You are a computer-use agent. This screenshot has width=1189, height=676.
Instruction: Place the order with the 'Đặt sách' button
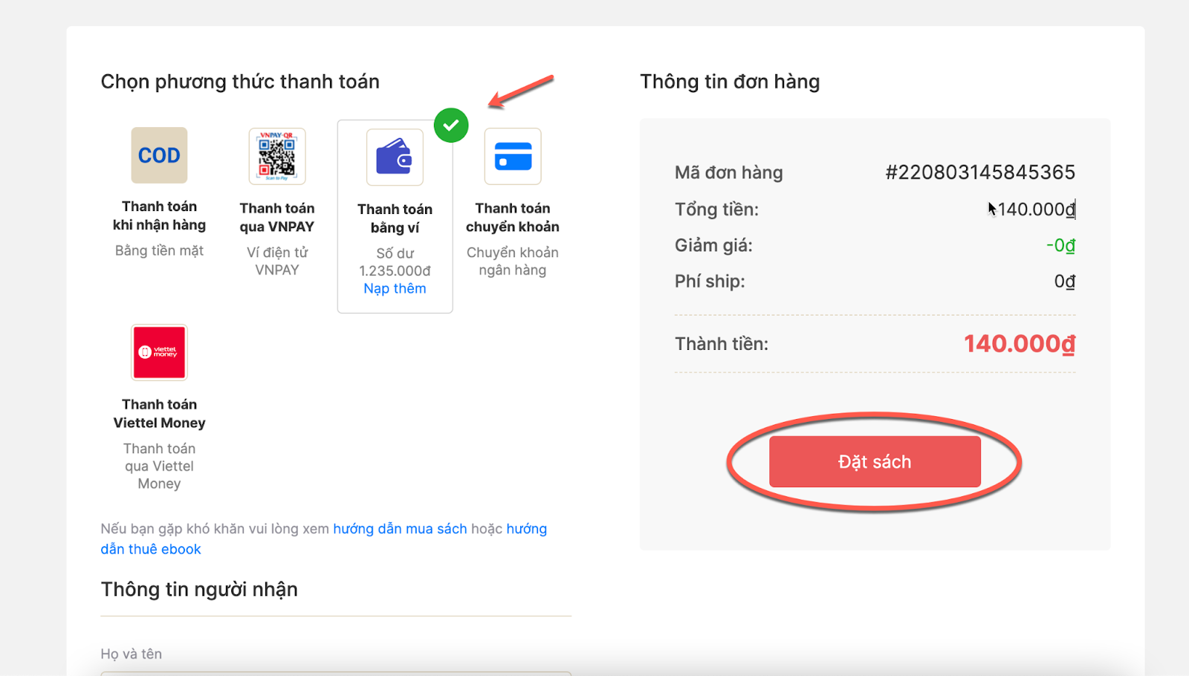point(875,461)
